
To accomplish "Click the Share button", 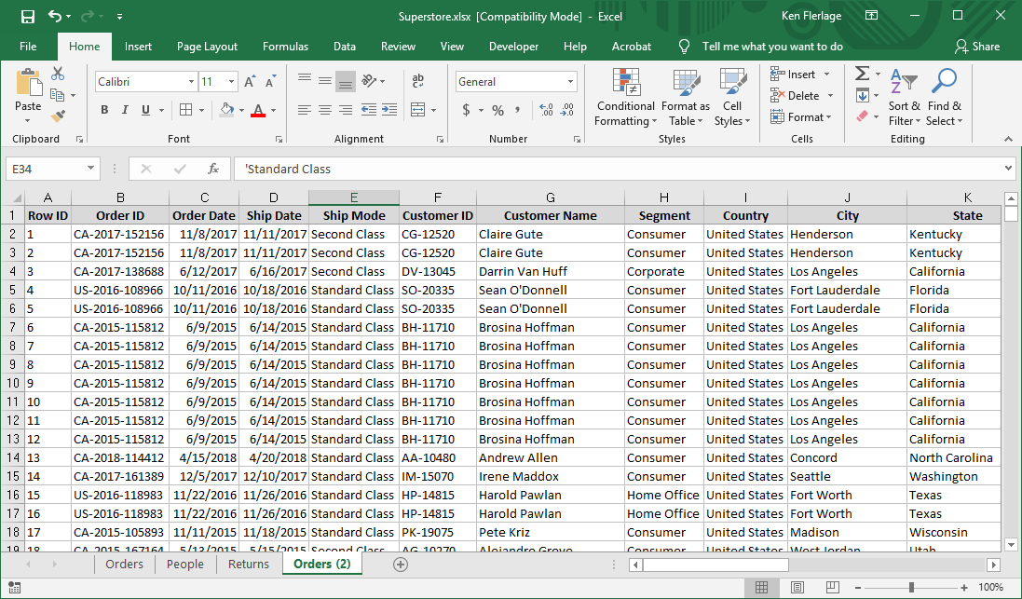I will point(977,47).
